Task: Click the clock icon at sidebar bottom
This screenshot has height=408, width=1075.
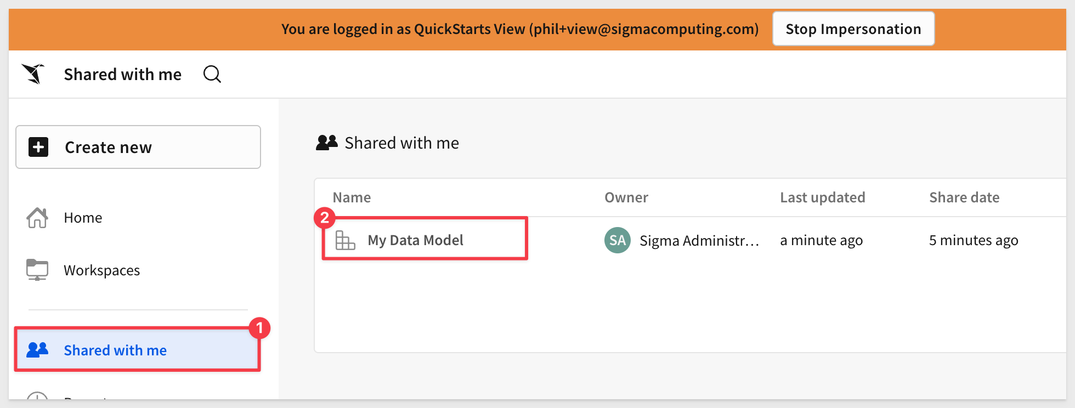Action: [x=37, y=396]
